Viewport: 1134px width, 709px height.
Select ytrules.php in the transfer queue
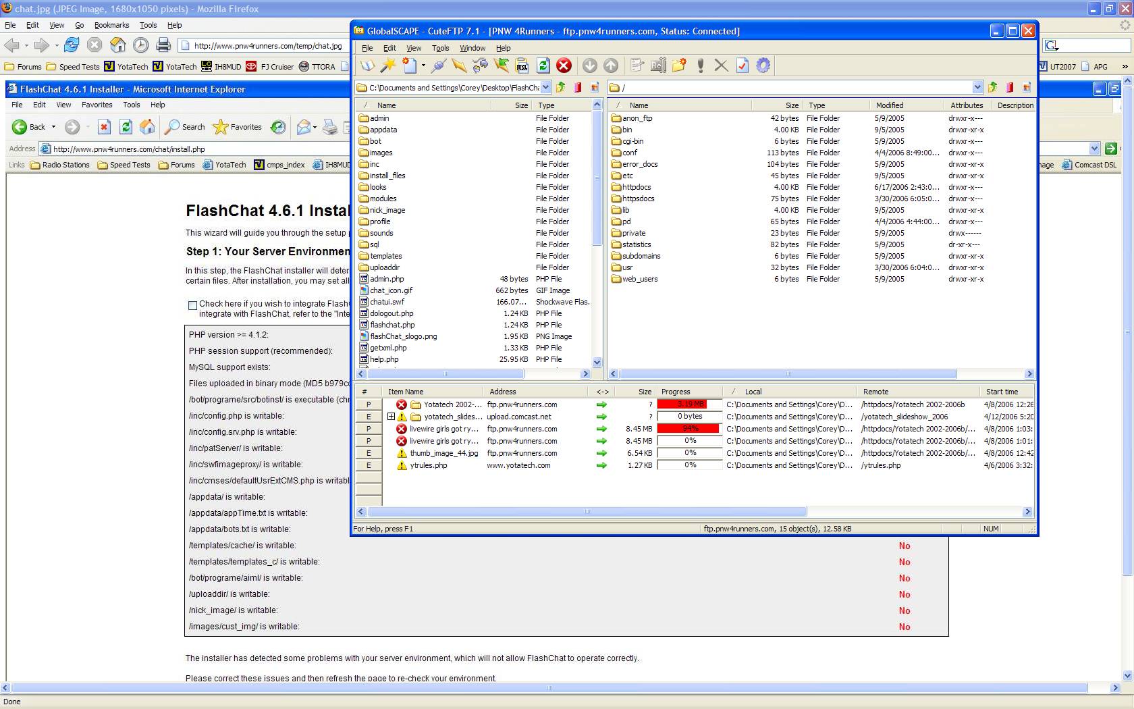(428, 465)
